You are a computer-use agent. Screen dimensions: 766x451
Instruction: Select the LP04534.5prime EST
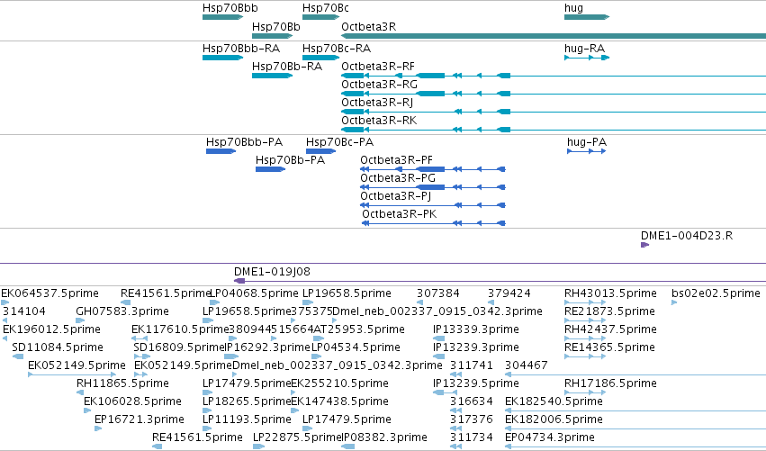click(x=317, y=356)
